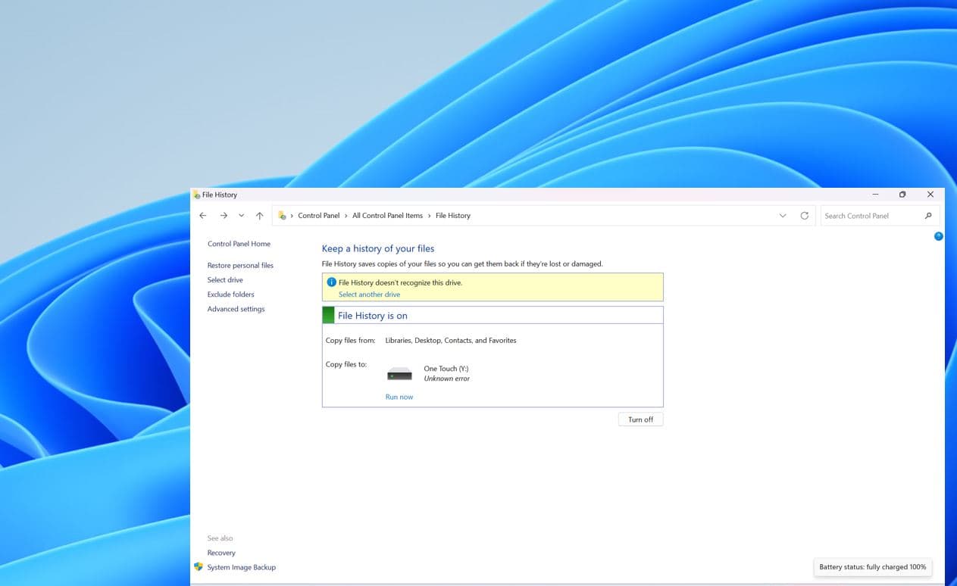Screen dimensions: 957x586
Task: Click the One Touch (Y:) drive icon
Action: 399,373
